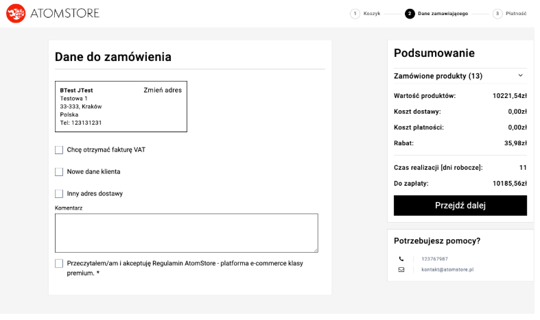Click the phone icon in help panel

pos(401,259)
